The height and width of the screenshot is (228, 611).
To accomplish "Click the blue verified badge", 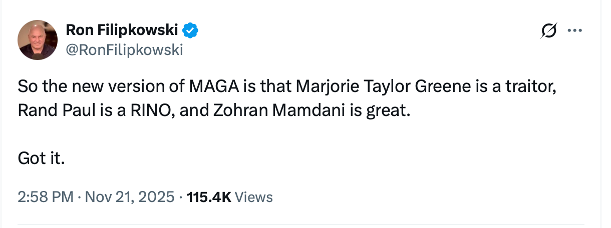I will pos(190,31).
